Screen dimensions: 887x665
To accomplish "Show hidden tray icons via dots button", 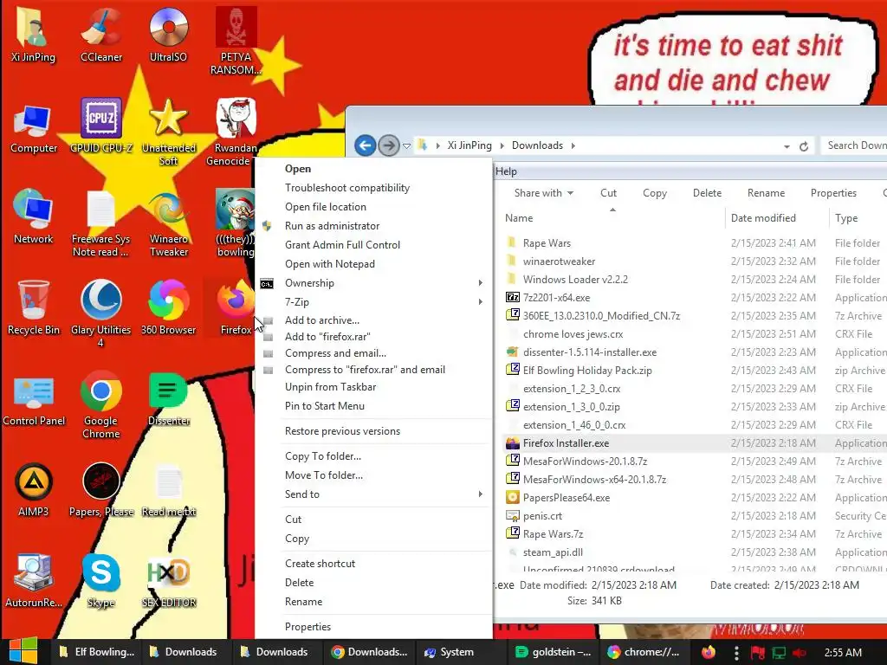I will tap(736, 653).
